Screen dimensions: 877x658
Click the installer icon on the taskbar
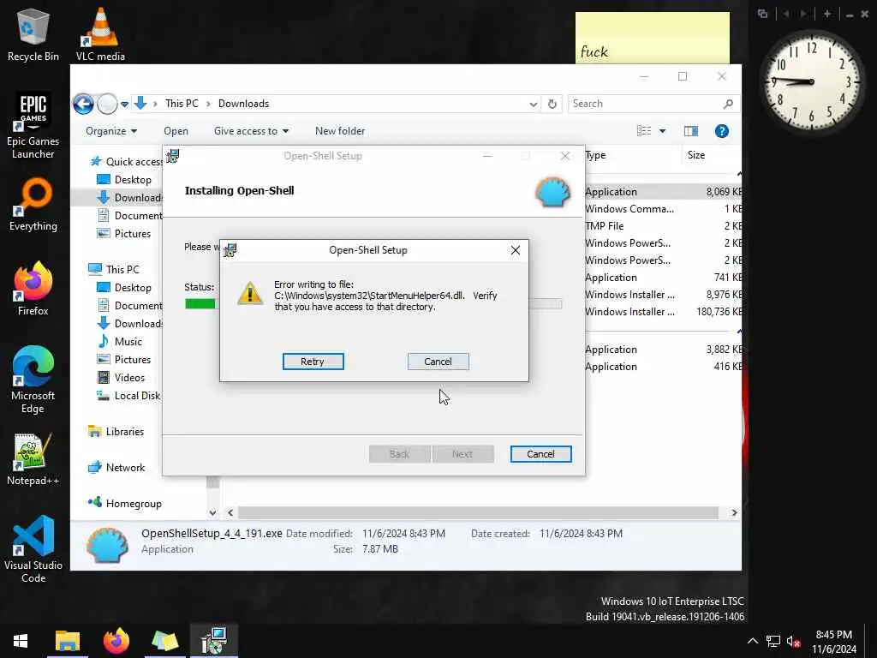point(213,641)
